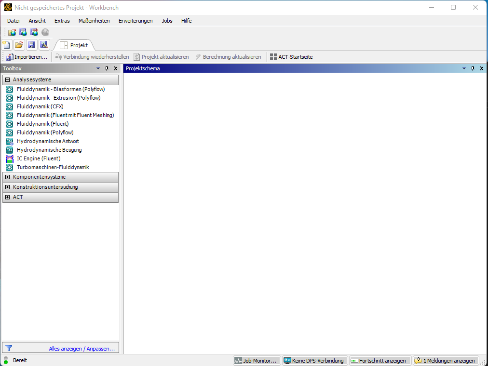
Task: Open the Ansicht menu
Action: 37,21
